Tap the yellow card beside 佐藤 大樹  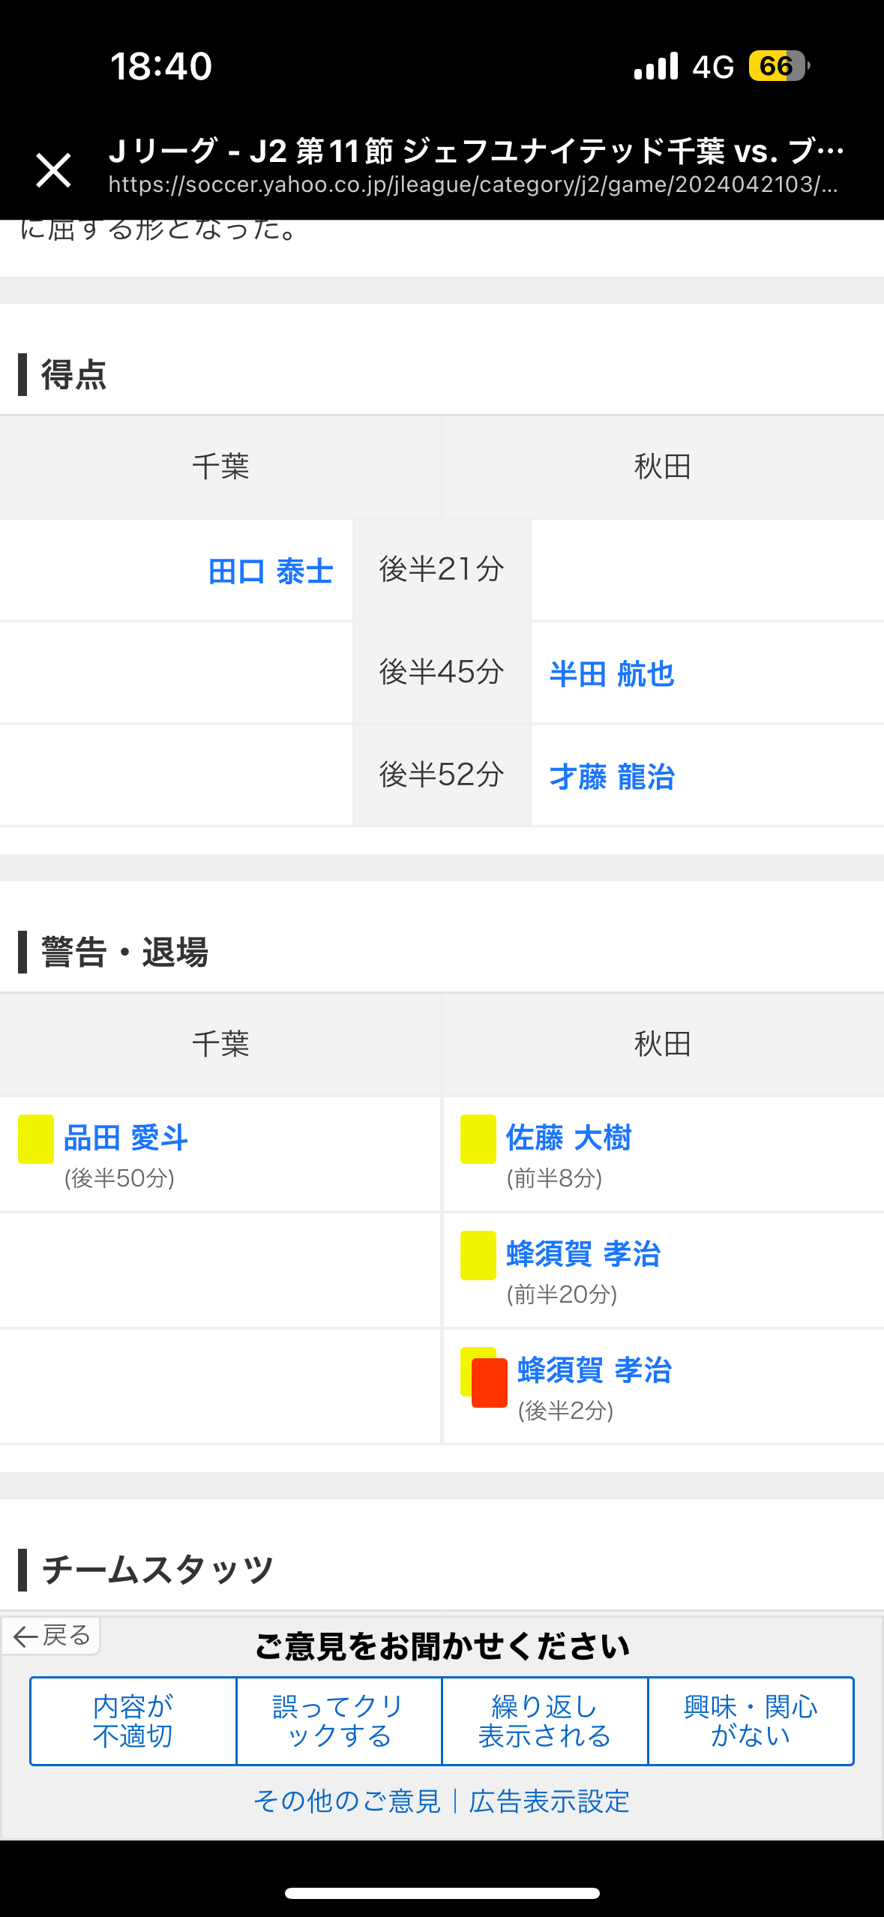click(478, 1138)
